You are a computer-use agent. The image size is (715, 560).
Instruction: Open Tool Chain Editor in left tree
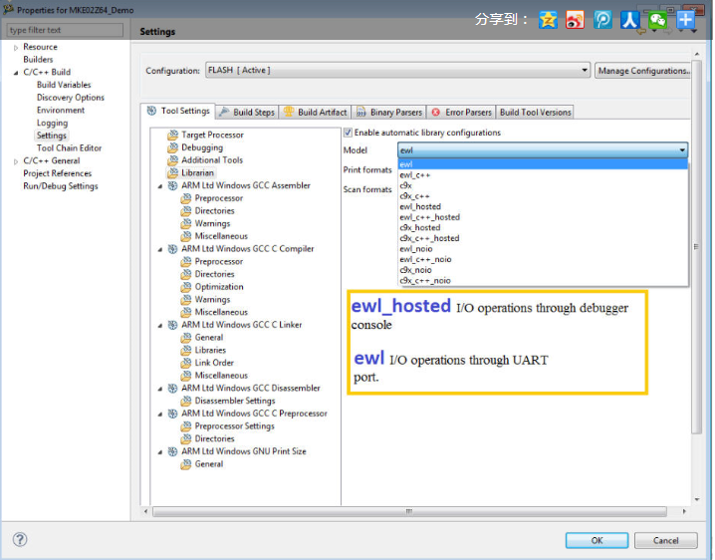(69, 148)
